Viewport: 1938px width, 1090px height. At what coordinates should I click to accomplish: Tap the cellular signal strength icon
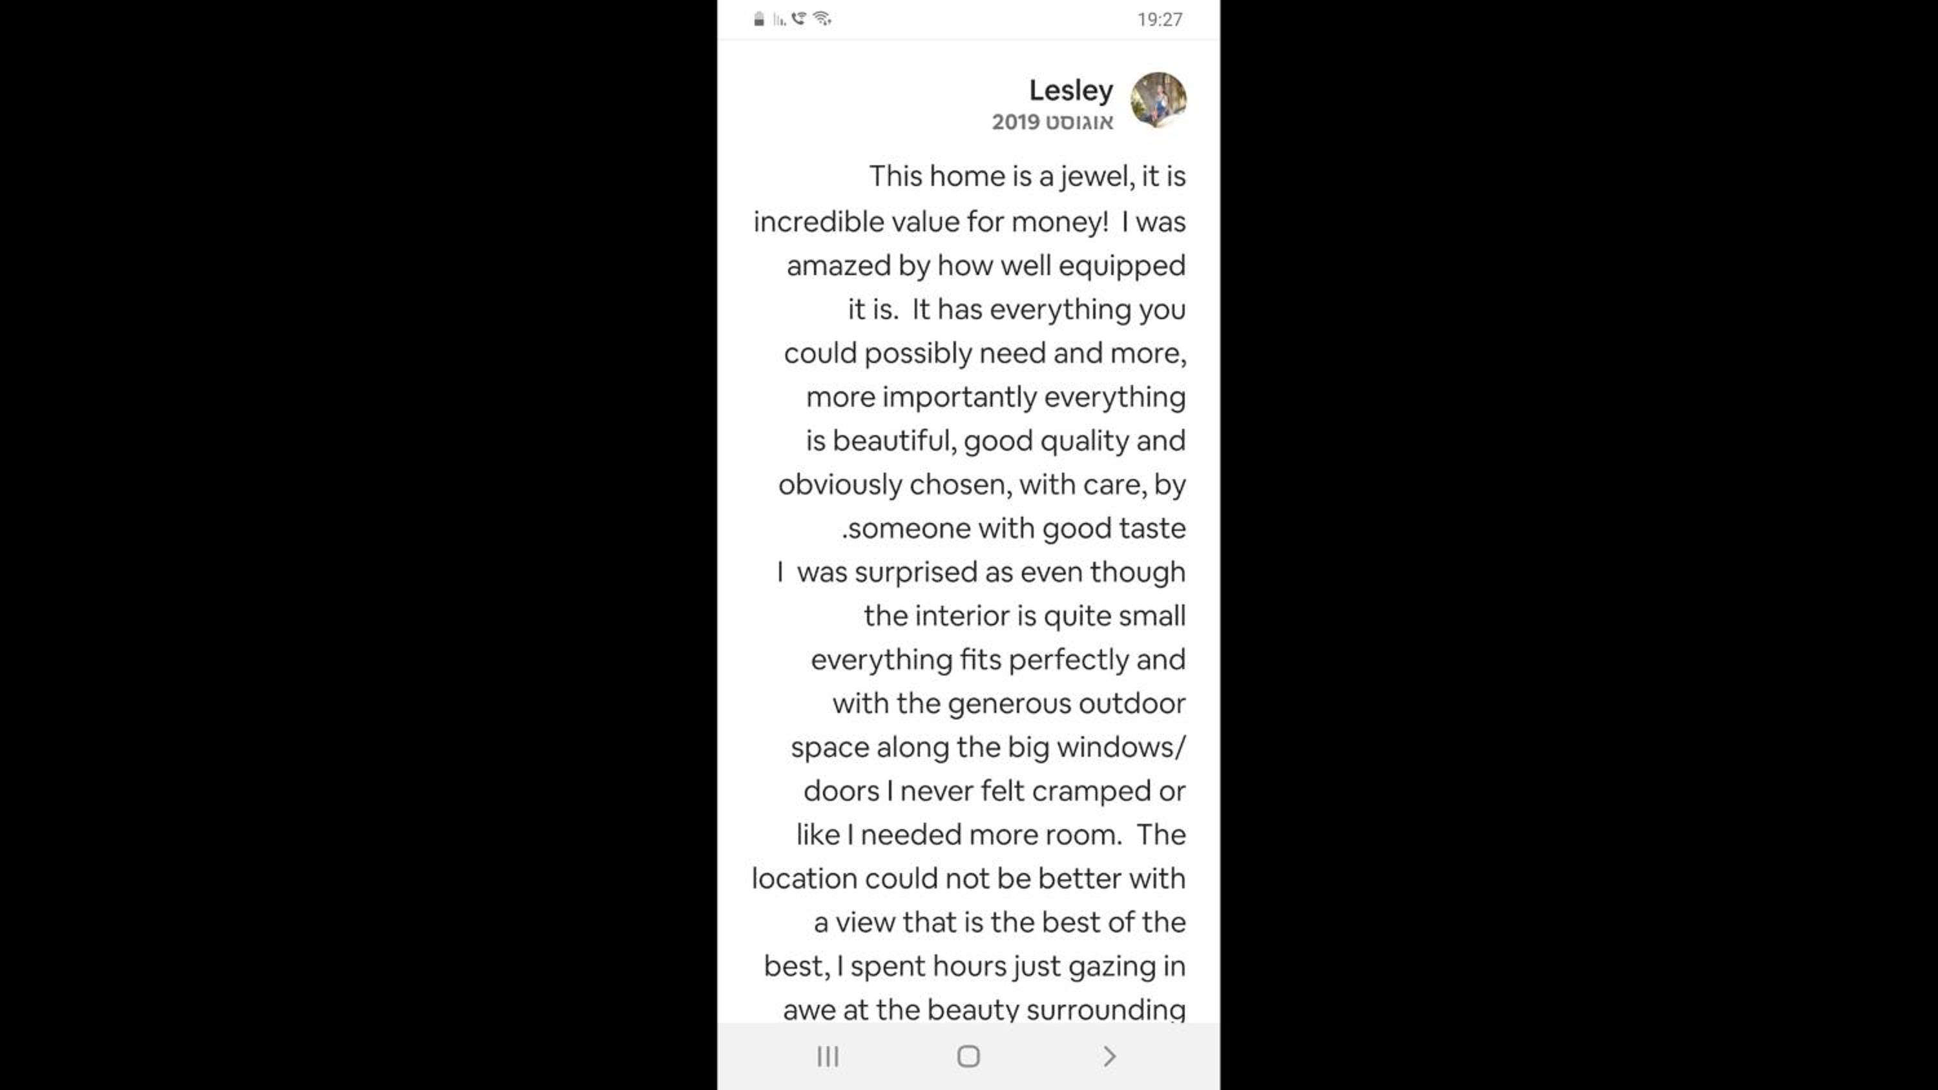coord(780,19)
